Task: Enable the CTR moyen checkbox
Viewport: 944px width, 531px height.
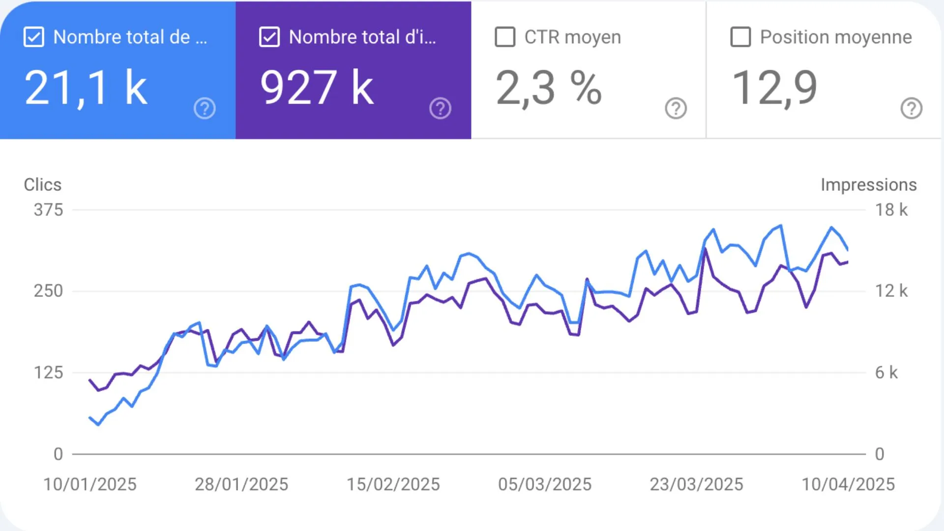Action: 505,37
